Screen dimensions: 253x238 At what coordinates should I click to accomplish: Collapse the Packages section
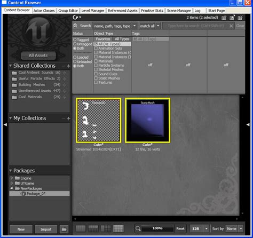coord(11,171)
